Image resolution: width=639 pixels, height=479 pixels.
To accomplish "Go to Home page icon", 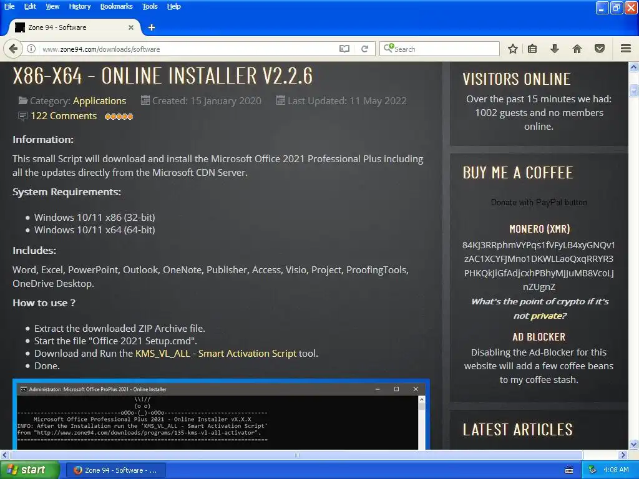I will (577, 49).
